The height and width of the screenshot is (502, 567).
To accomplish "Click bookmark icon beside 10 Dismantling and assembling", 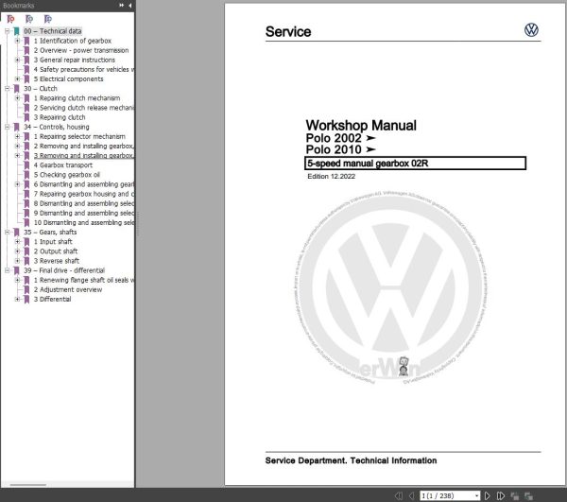I will click(26, 222).
